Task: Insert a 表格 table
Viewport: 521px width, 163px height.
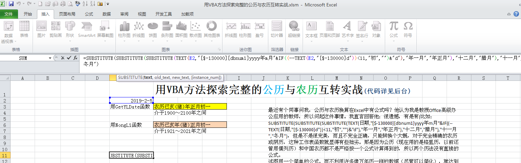Action: coord(24,29)
